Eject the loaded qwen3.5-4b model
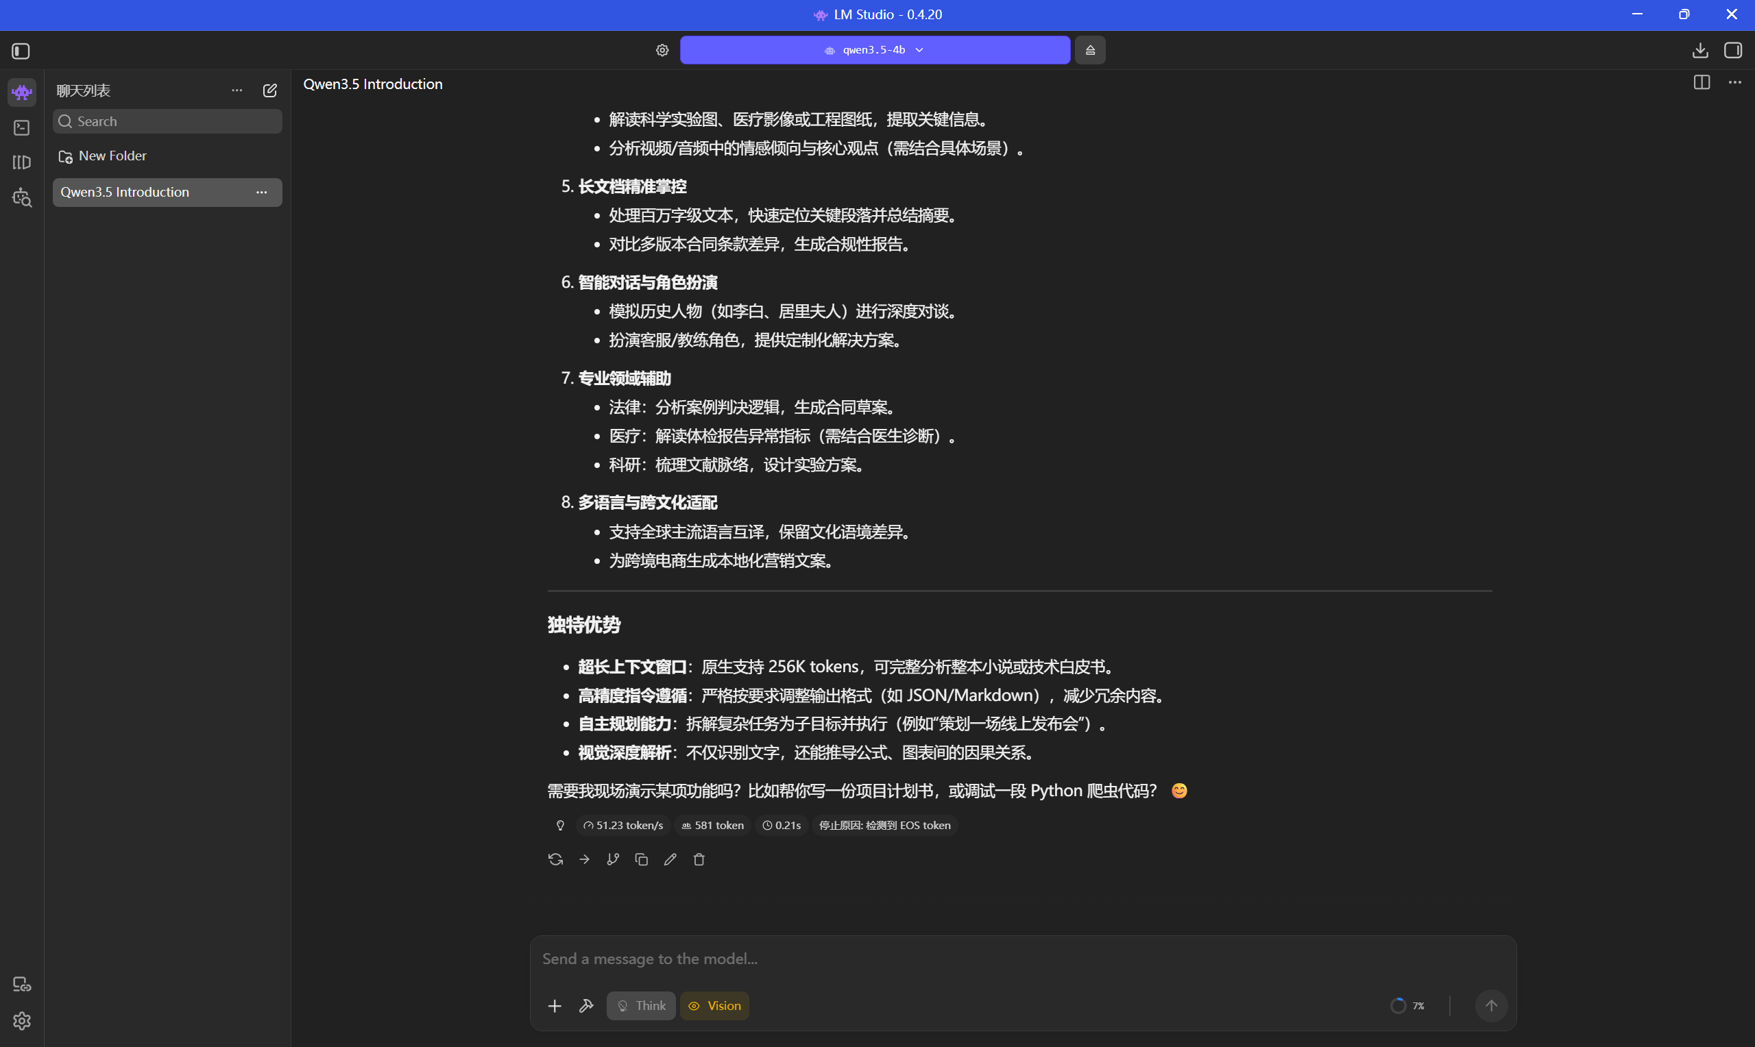This screenshot has height=1047, width=1755. [x=1089, y=50]
